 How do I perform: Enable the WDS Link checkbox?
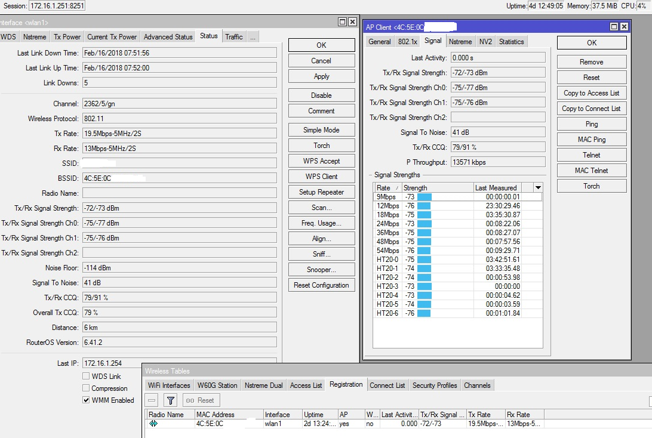point(86,377)
